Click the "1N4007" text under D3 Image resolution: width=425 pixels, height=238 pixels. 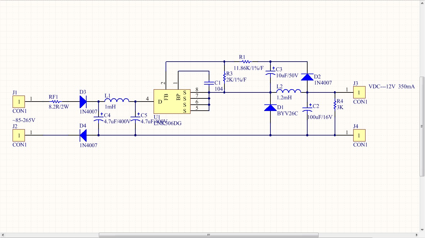[x=88, y=112]
